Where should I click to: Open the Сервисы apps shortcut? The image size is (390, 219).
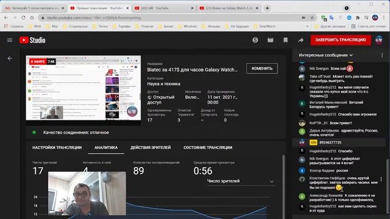(x=13, y=26)
